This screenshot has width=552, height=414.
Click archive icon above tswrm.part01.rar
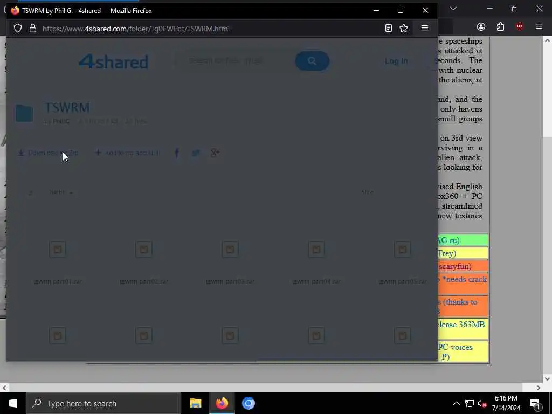point(58,249)
